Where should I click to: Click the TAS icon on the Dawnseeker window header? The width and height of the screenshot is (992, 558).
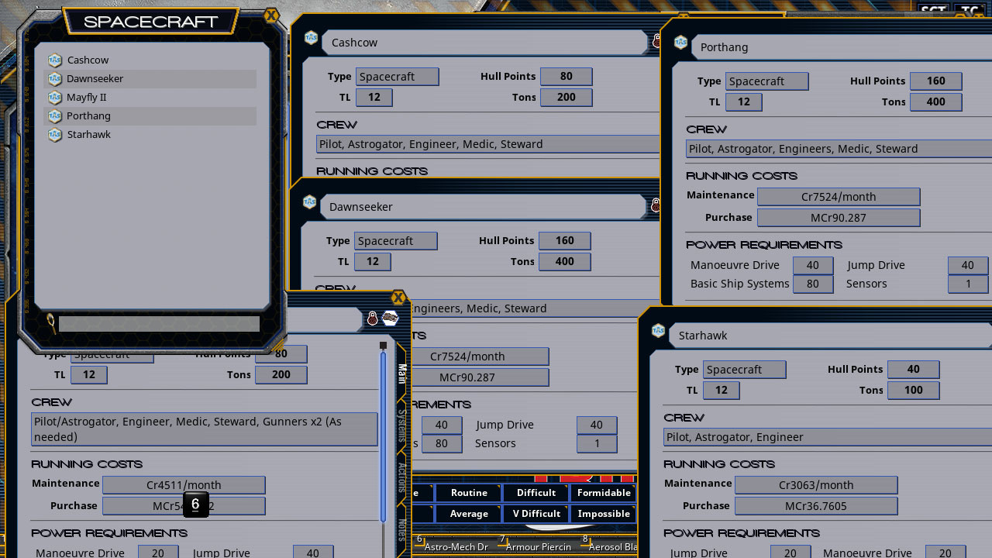pos(310,203)
